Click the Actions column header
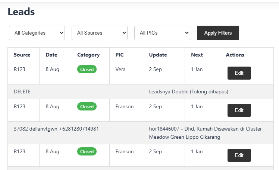Screen dimensions: 279x170 [x=235, y=55]
